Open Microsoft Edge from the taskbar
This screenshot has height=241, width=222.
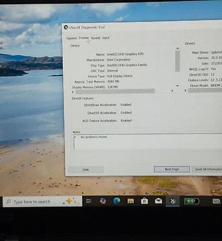[x=116, y=201]
